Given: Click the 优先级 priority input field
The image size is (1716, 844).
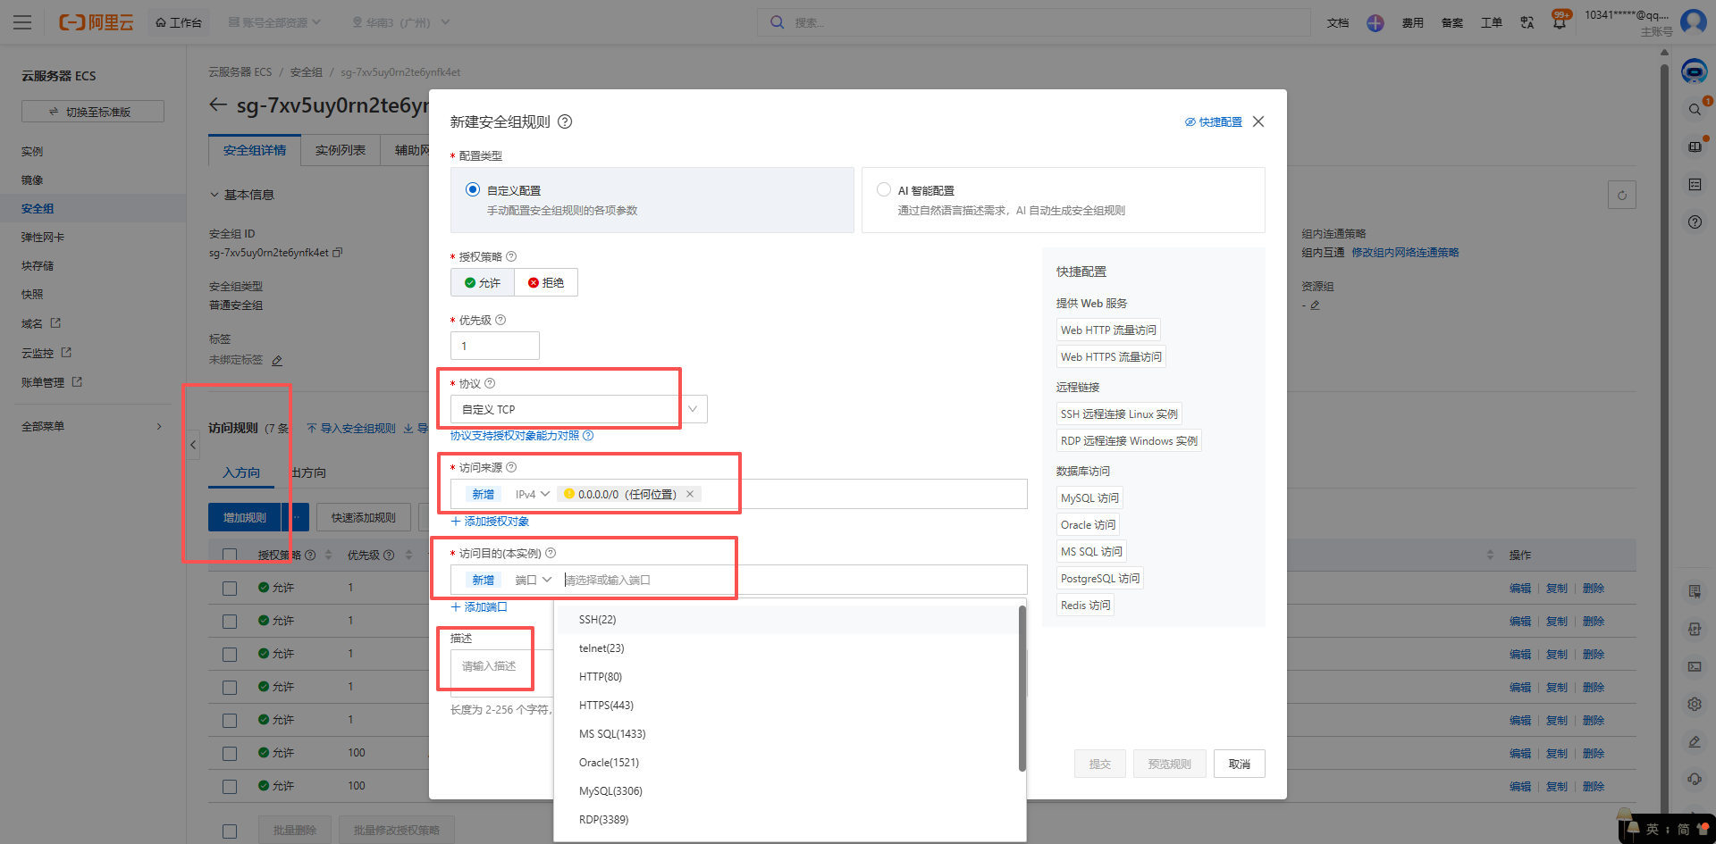Looking at the screenshot, I should (x=495, y=346).
